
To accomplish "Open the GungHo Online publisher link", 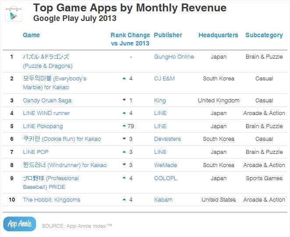I will (x=173, y=57).
